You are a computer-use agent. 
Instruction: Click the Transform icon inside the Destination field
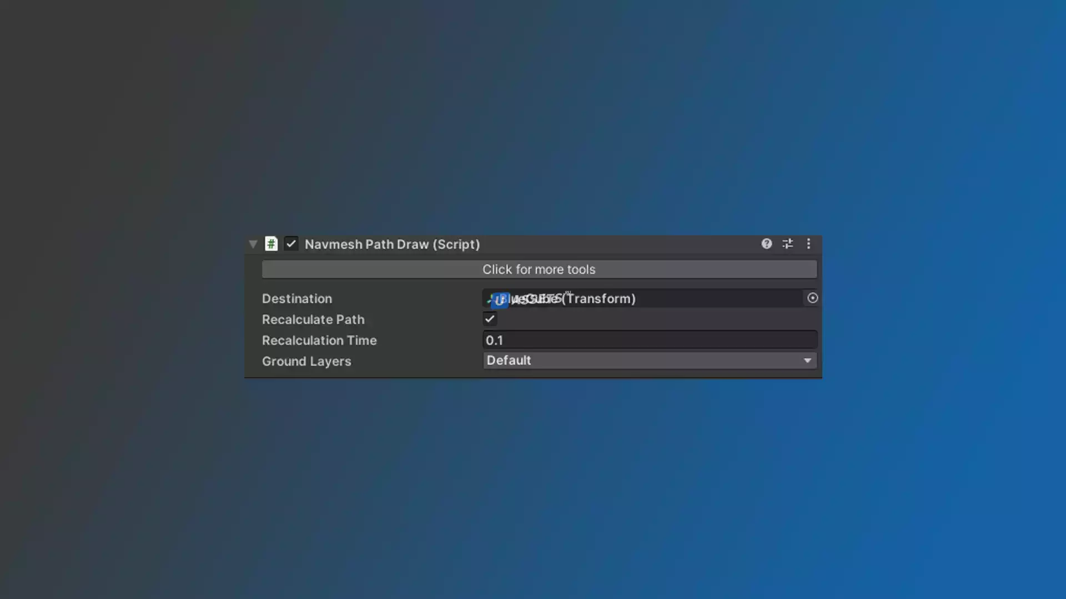click(489, 299)
